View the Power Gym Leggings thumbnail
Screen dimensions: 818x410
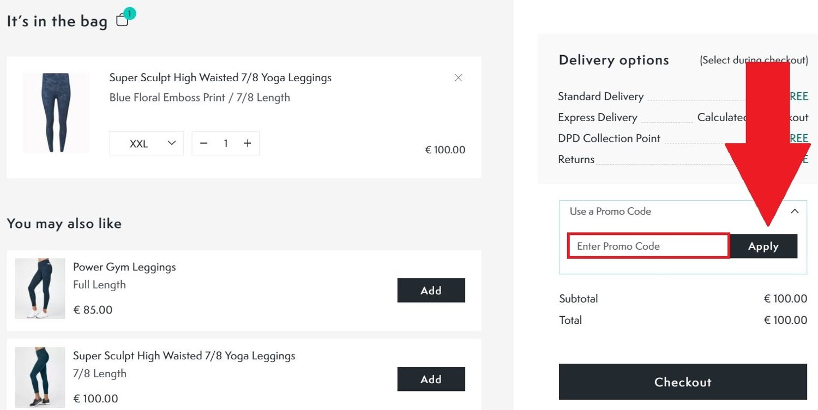point(40,288)
